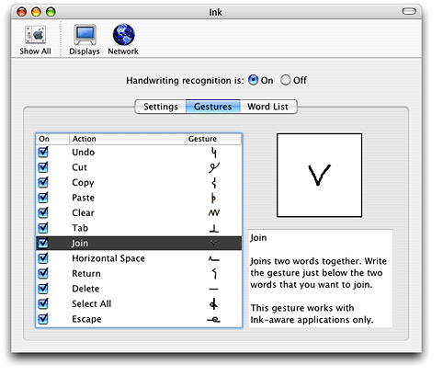
Task: Click the Clear zigzag gesture glyph
Action: pyautogui.click(x=214, y=212)
